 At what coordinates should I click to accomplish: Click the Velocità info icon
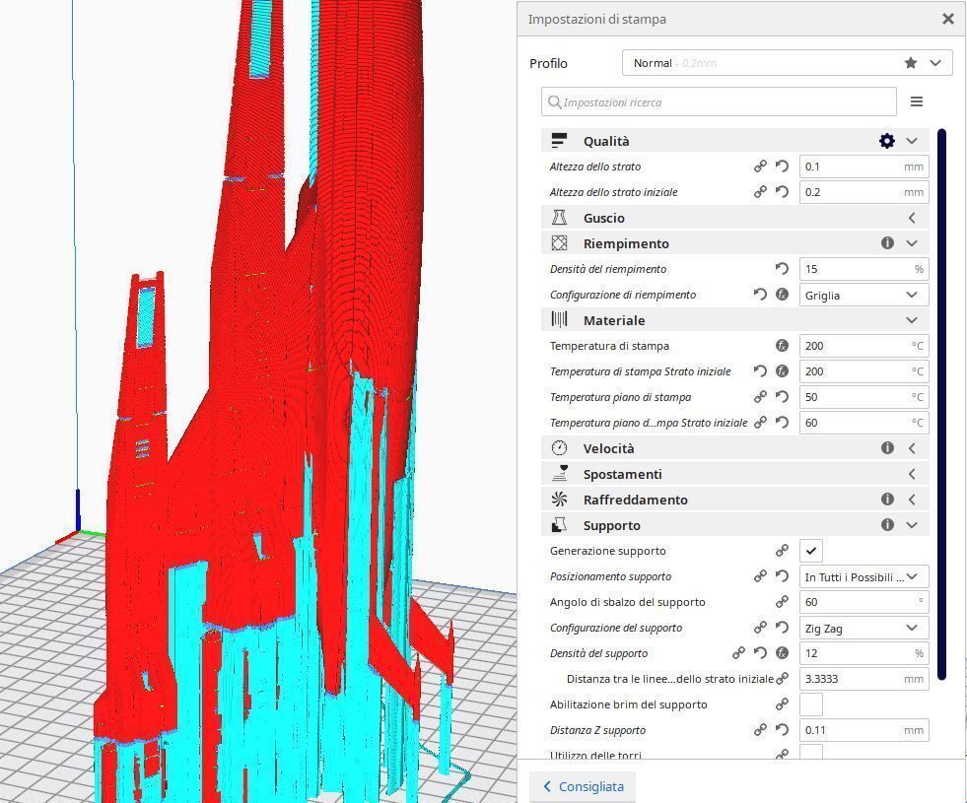coord(887,448)
